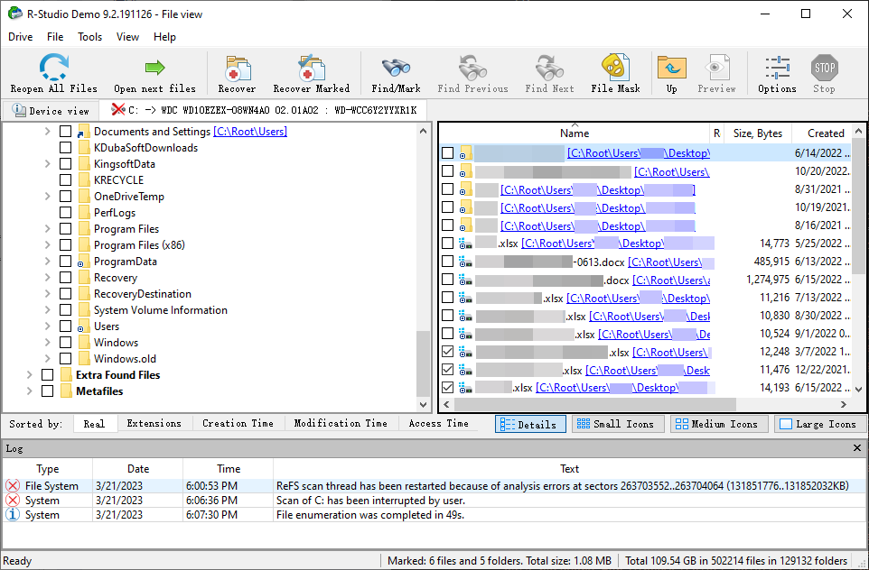Open the File Mask tool
Viewport: 869px width, 570px height.
click(x=615, y=68)
